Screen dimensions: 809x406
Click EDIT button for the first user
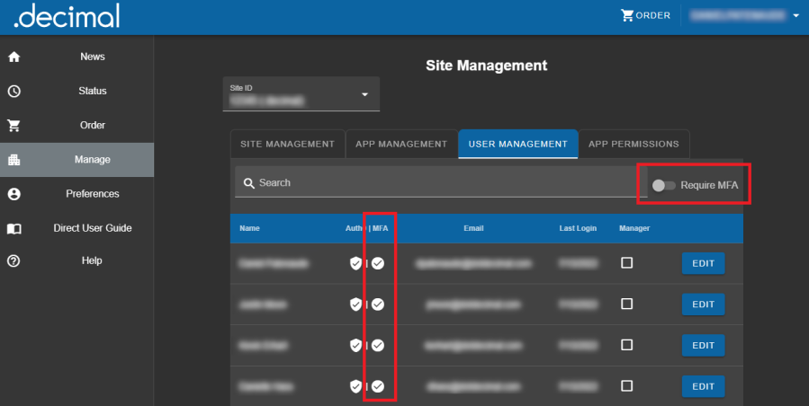click(x=703, y=263)
